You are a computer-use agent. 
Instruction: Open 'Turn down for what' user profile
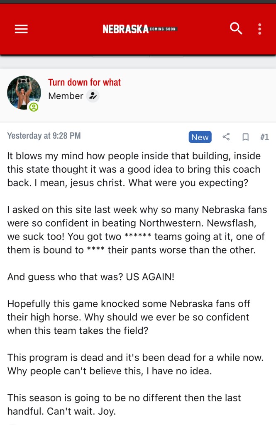point(84,82)
